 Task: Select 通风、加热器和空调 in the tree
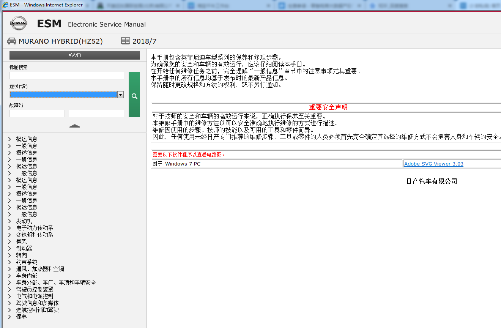[40, 269]
